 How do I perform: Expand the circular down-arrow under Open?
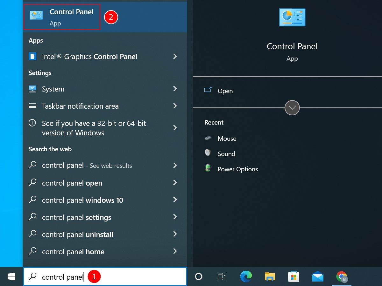coord(292,108)
